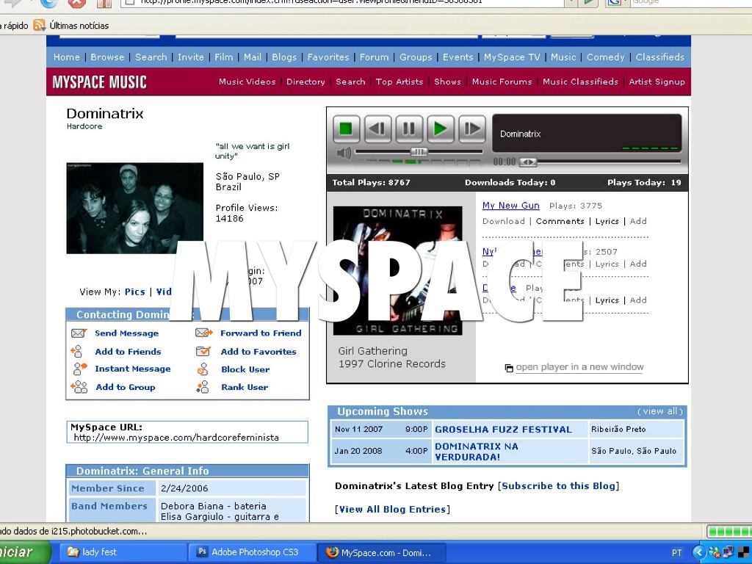This screenshot has height=564, width=752.
Task: Click the Add to Group icon
Action: coord(79,387)
